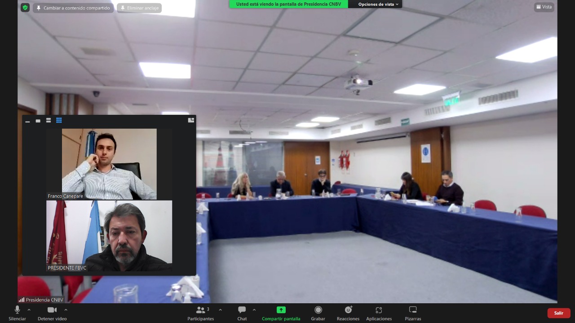Open the Reacciones picker
This screenshot has width=575, height=323.
348,313
